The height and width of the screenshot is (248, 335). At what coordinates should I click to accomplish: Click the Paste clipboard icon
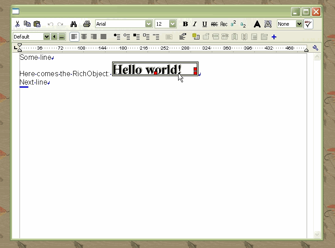[x=37, y=24]
